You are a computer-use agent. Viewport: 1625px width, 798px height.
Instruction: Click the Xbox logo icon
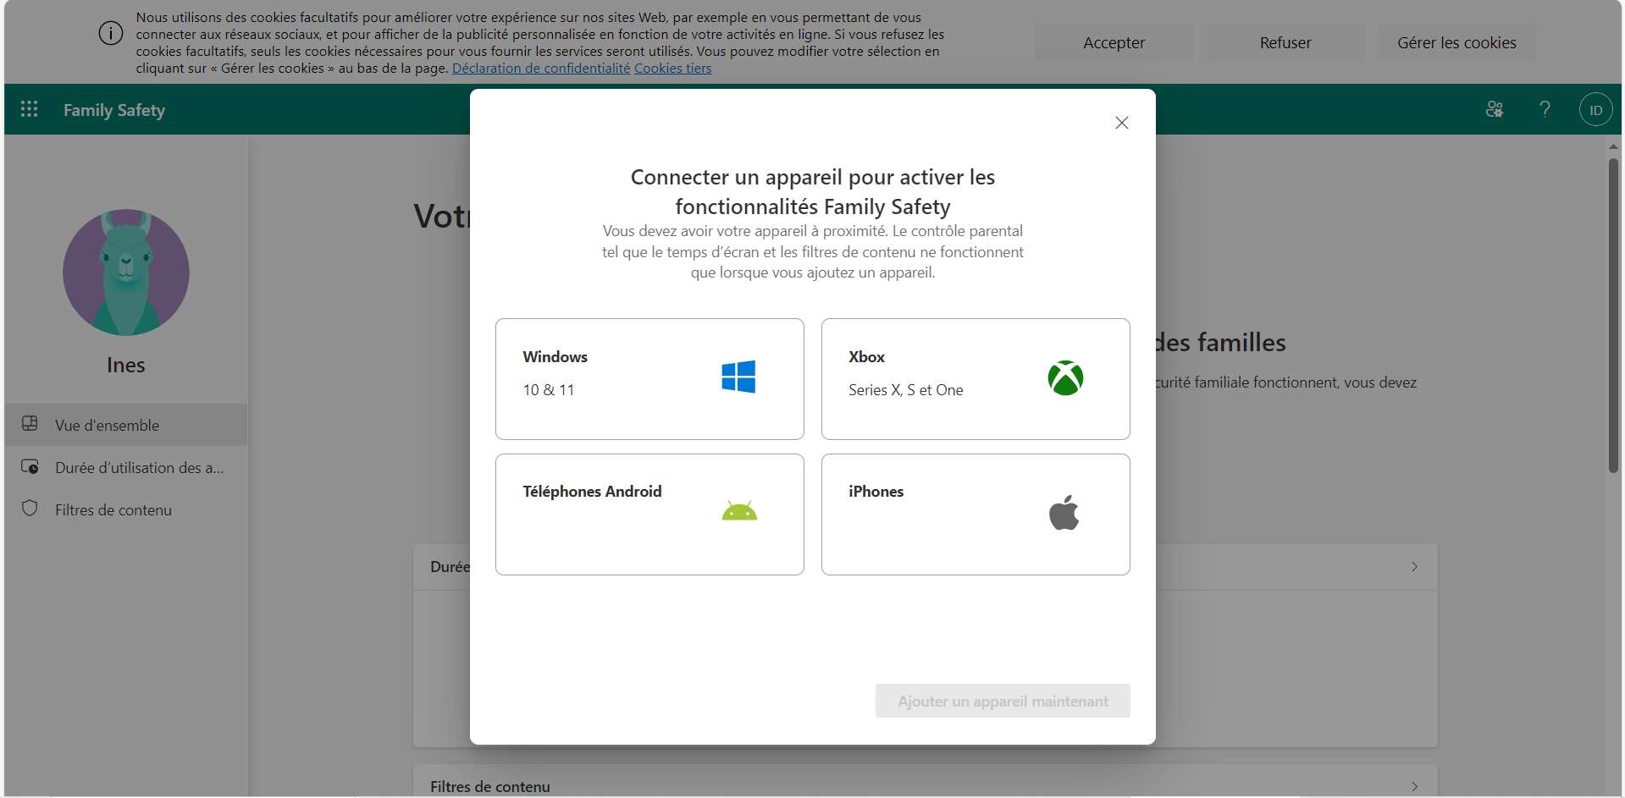(x=1065, y=378)
